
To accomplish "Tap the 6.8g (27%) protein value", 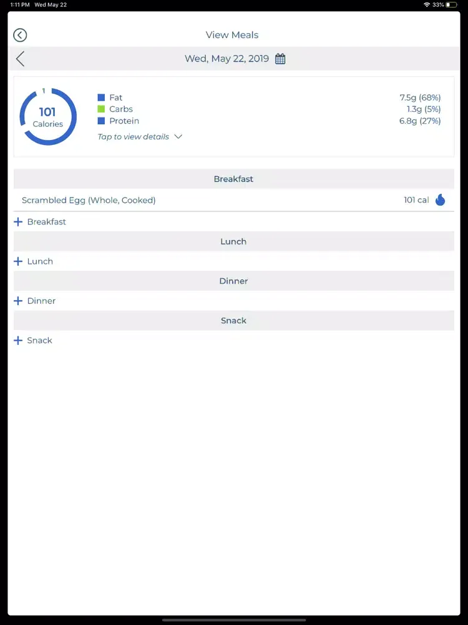I will point(420,121).
